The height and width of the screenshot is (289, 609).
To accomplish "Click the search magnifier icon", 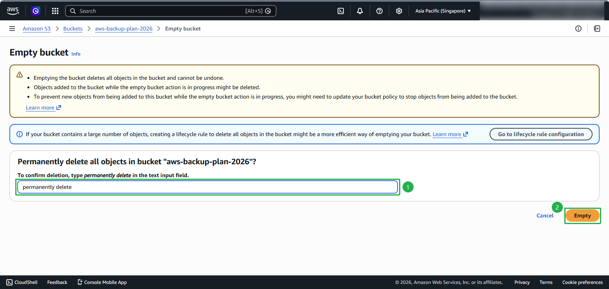I will click(73, 11).
